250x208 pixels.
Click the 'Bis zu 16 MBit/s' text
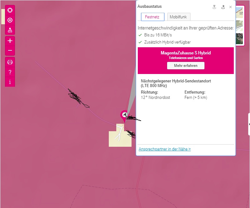(x=158, y=35)
